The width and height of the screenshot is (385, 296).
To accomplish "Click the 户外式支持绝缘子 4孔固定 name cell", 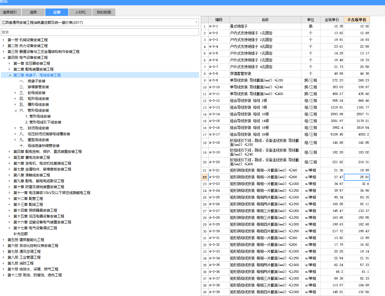I will click(265, 67).
